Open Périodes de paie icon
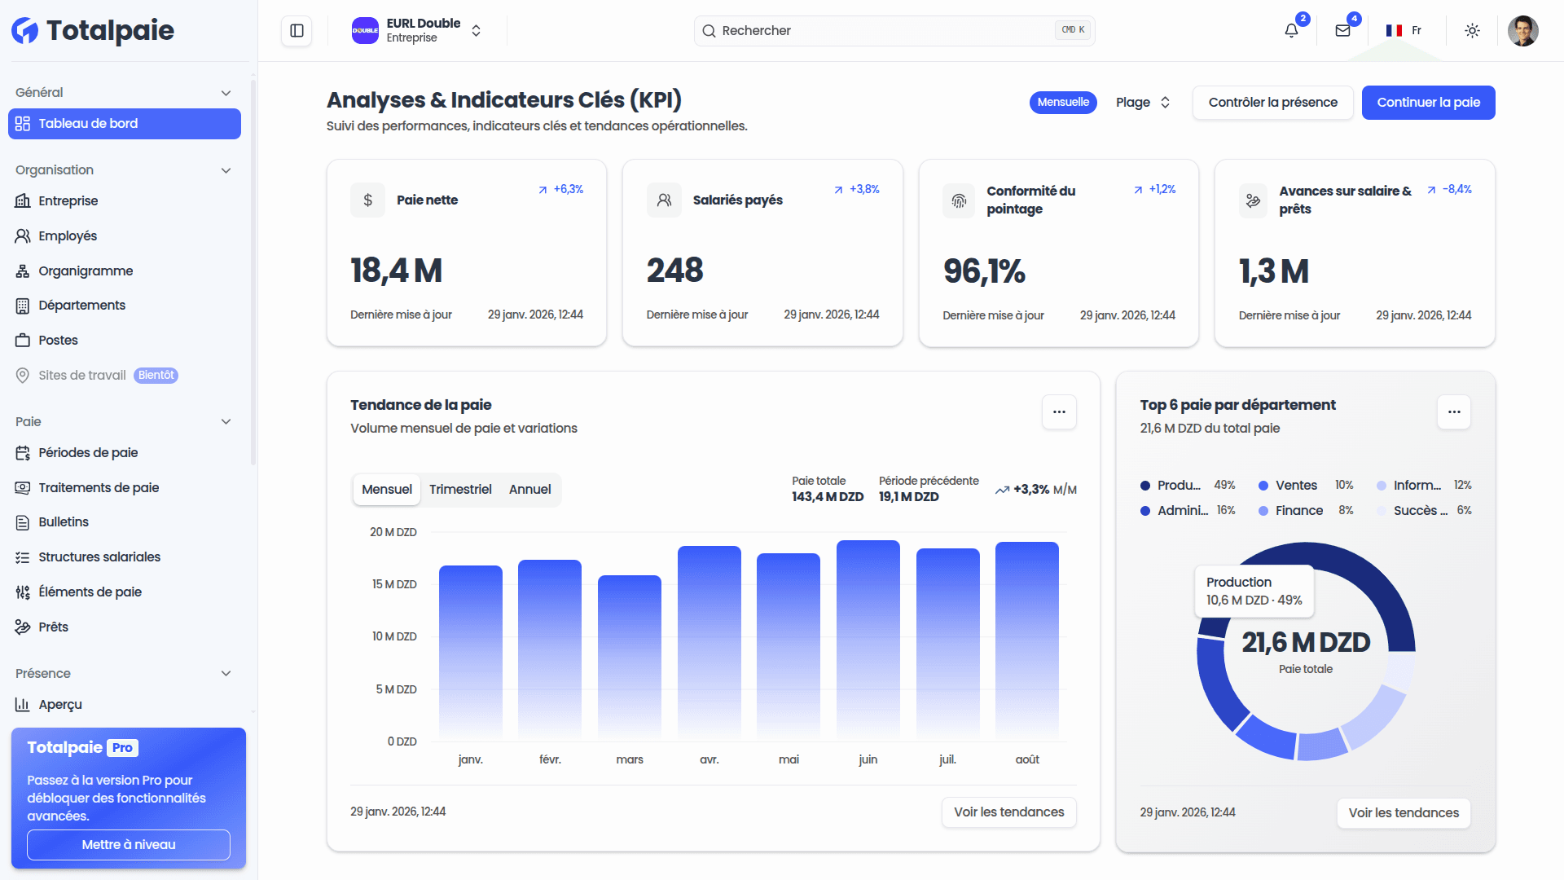This screenshot has width=1564, height=880. 23,453
